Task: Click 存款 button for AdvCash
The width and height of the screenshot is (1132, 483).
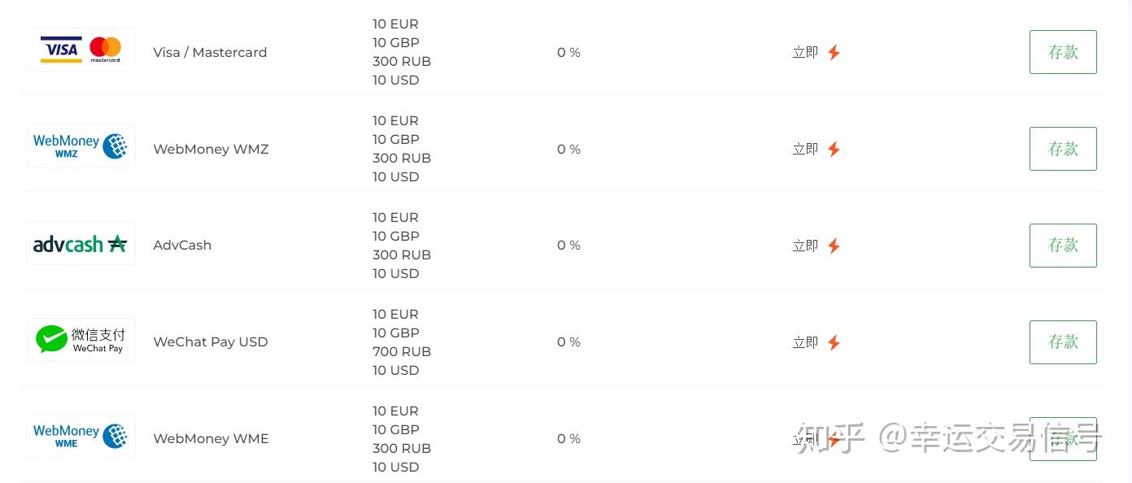Action: [1063, 246]
